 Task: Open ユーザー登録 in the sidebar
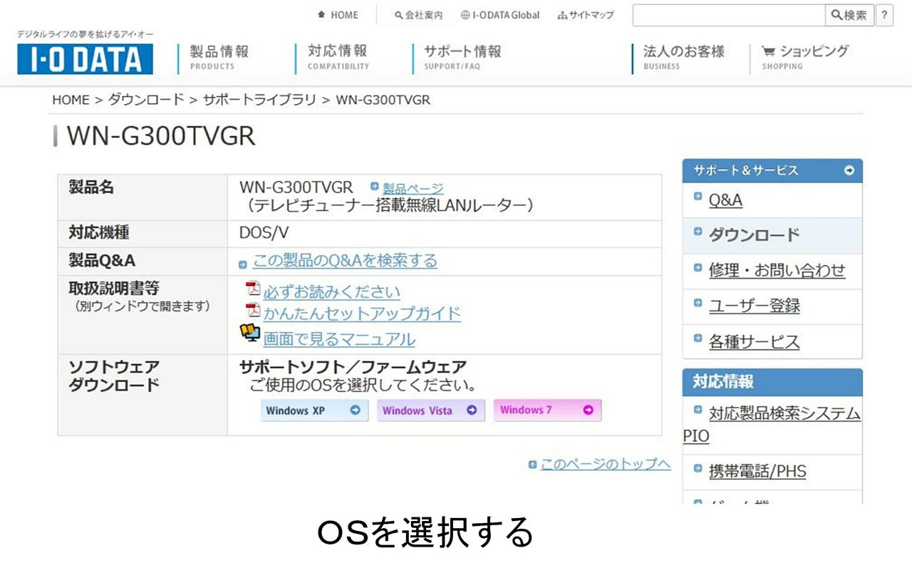pyautogui.click(x=755, y=306)
